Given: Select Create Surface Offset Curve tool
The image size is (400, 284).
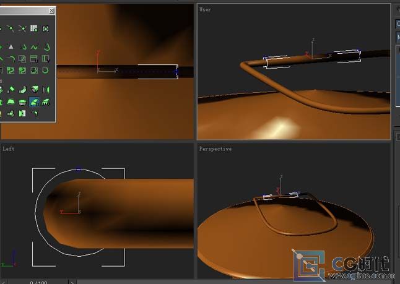Looking at the screenshot, I should pos(34,70).
